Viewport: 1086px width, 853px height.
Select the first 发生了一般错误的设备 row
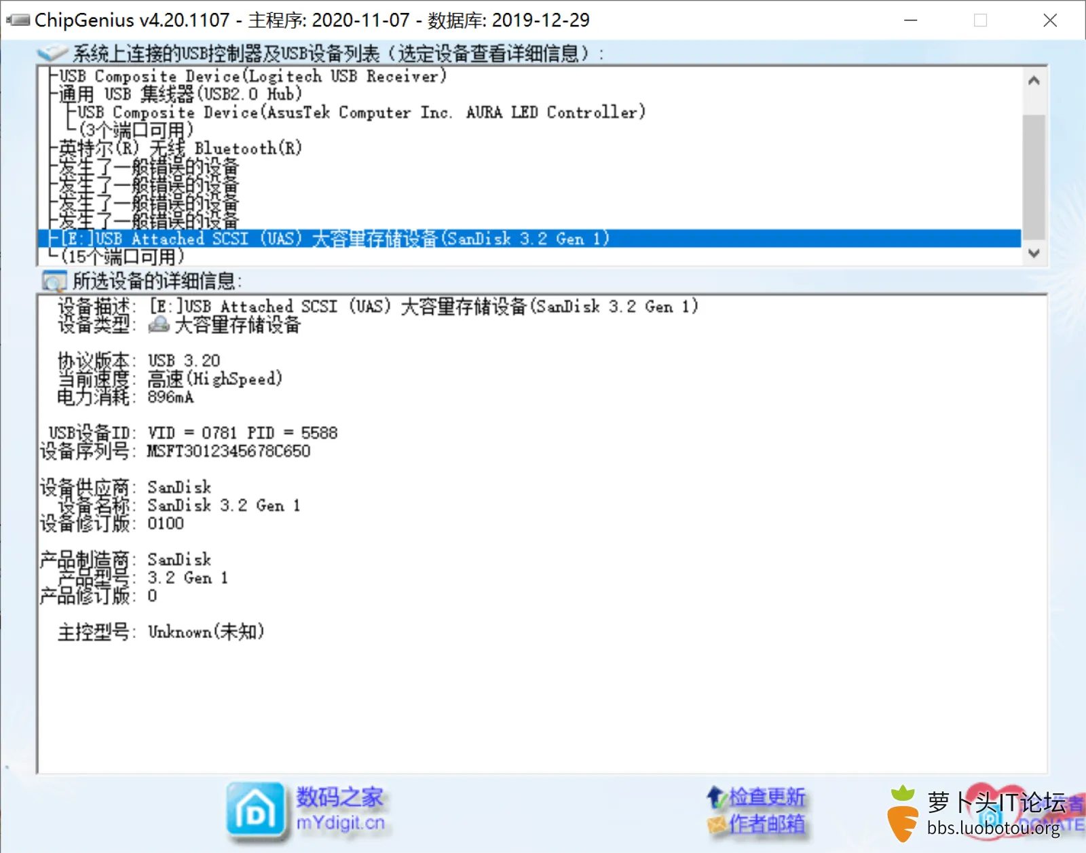pyautogui.click(x=149, y=166)
